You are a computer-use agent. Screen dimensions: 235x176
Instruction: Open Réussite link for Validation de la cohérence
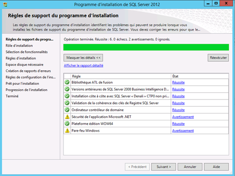tap(178, 103)
